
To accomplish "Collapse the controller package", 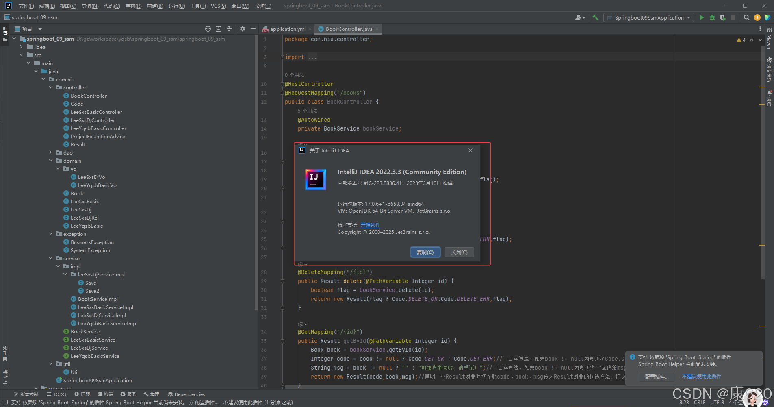I will pos(51,87).
